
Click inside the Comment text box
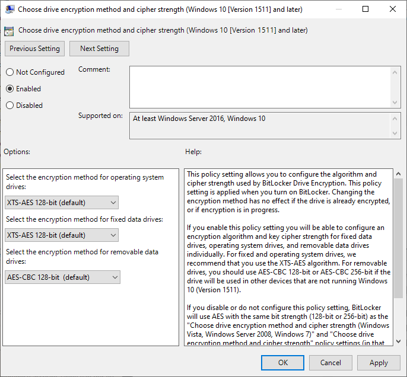260,87
